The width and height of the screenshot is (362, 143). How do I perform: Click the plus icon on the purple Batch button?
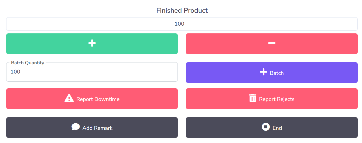coord(263,72)
